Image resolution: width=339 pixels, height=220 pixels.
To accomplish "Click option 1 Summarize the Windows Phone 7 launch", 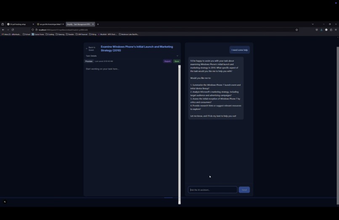I will [215, 87].
